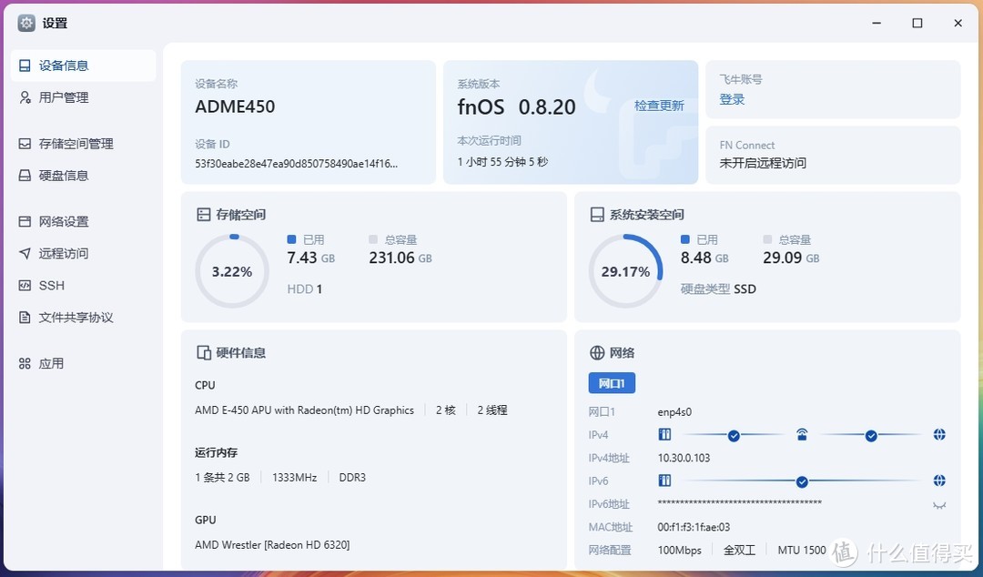Select the 网口1 tab
Image resolution: width=983 pixels, height=577 pixels.
pyautogui.click(x=611, y=382)
